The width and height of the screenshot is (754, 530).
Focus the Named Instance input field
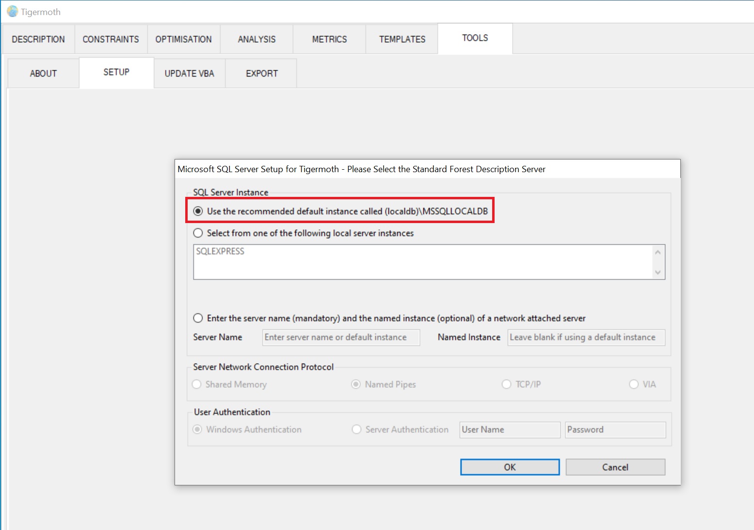(x=586, y=337)
